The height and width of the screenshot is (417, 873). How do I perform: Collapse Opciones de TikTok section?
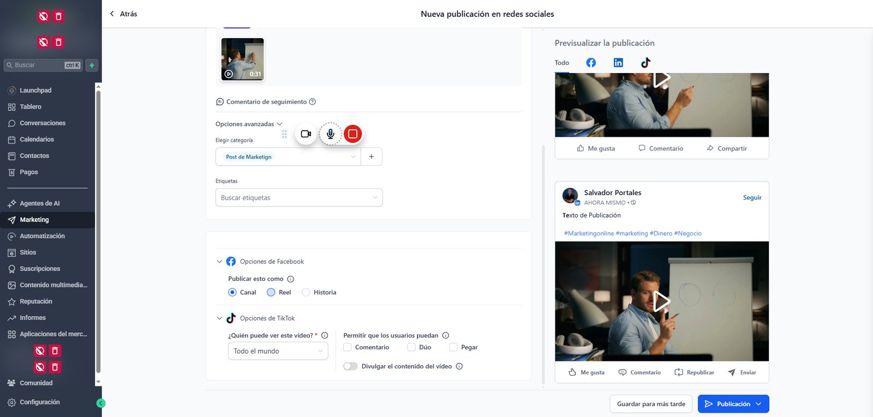pos(219,318)
